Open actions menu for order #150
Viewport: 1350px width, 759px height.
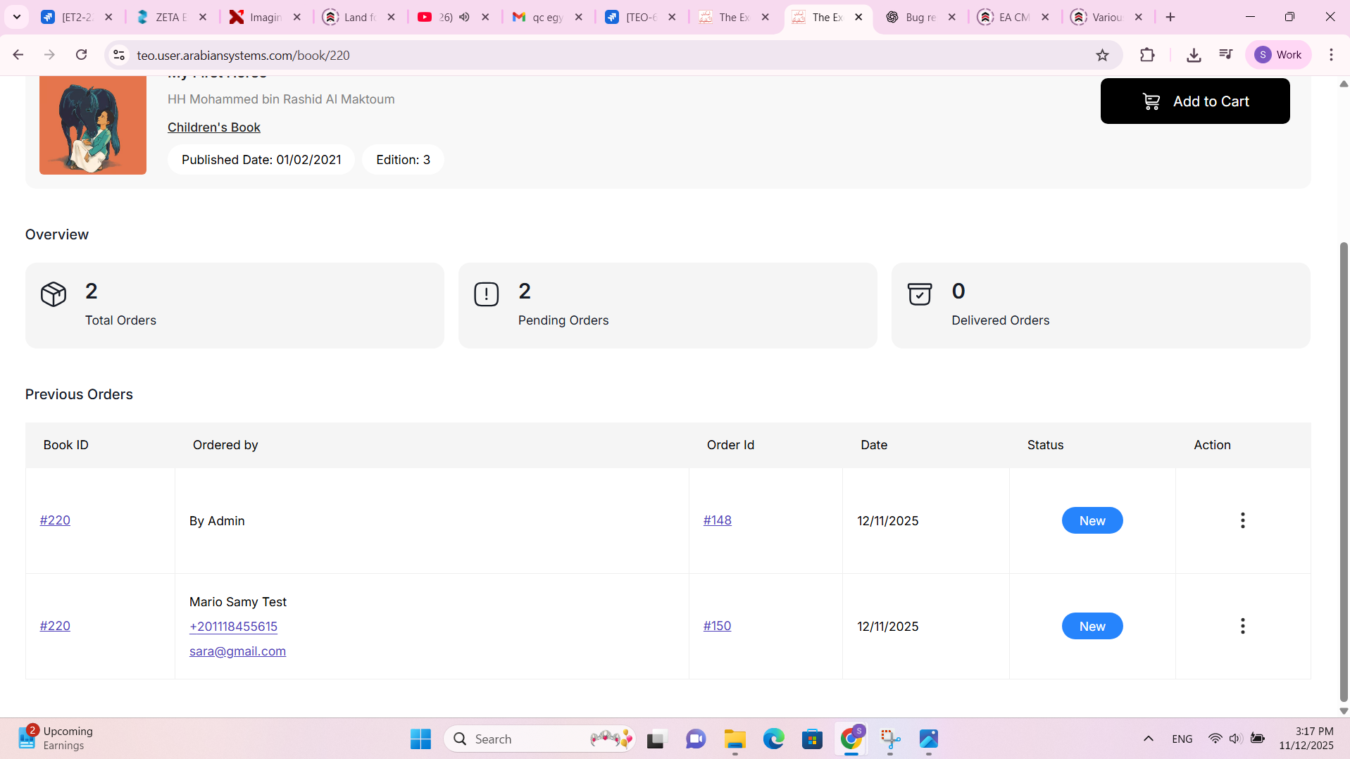1242,626
